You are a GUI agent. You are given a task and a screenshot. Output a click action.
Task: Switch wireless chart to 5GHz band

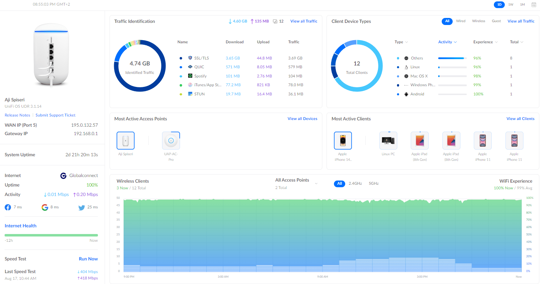[x=373, y=184]
